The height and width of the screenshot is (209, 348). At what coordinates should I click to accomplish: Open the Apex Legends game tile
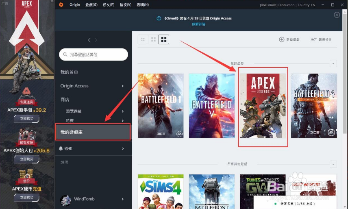[263, 106]
